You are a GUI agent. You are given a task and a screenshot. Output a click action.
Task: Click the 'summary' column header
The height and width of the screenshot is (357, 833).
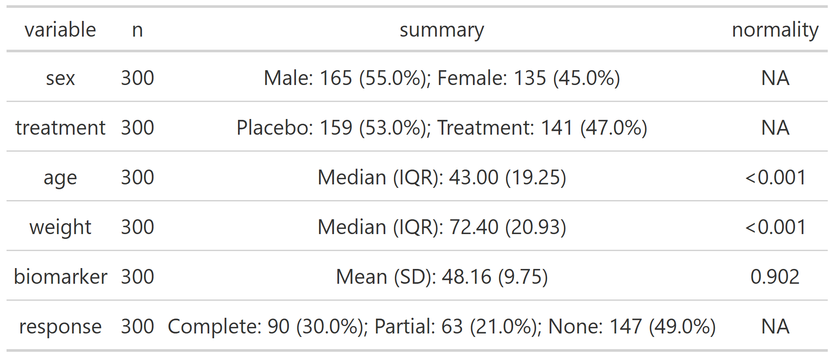click(442, 30)
